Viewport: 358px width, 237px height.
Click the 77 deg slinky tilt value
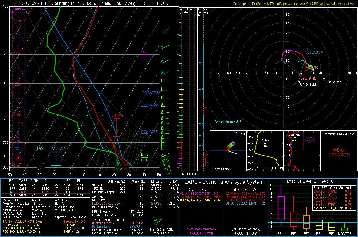pyautogui.click(x=240, y=133)
